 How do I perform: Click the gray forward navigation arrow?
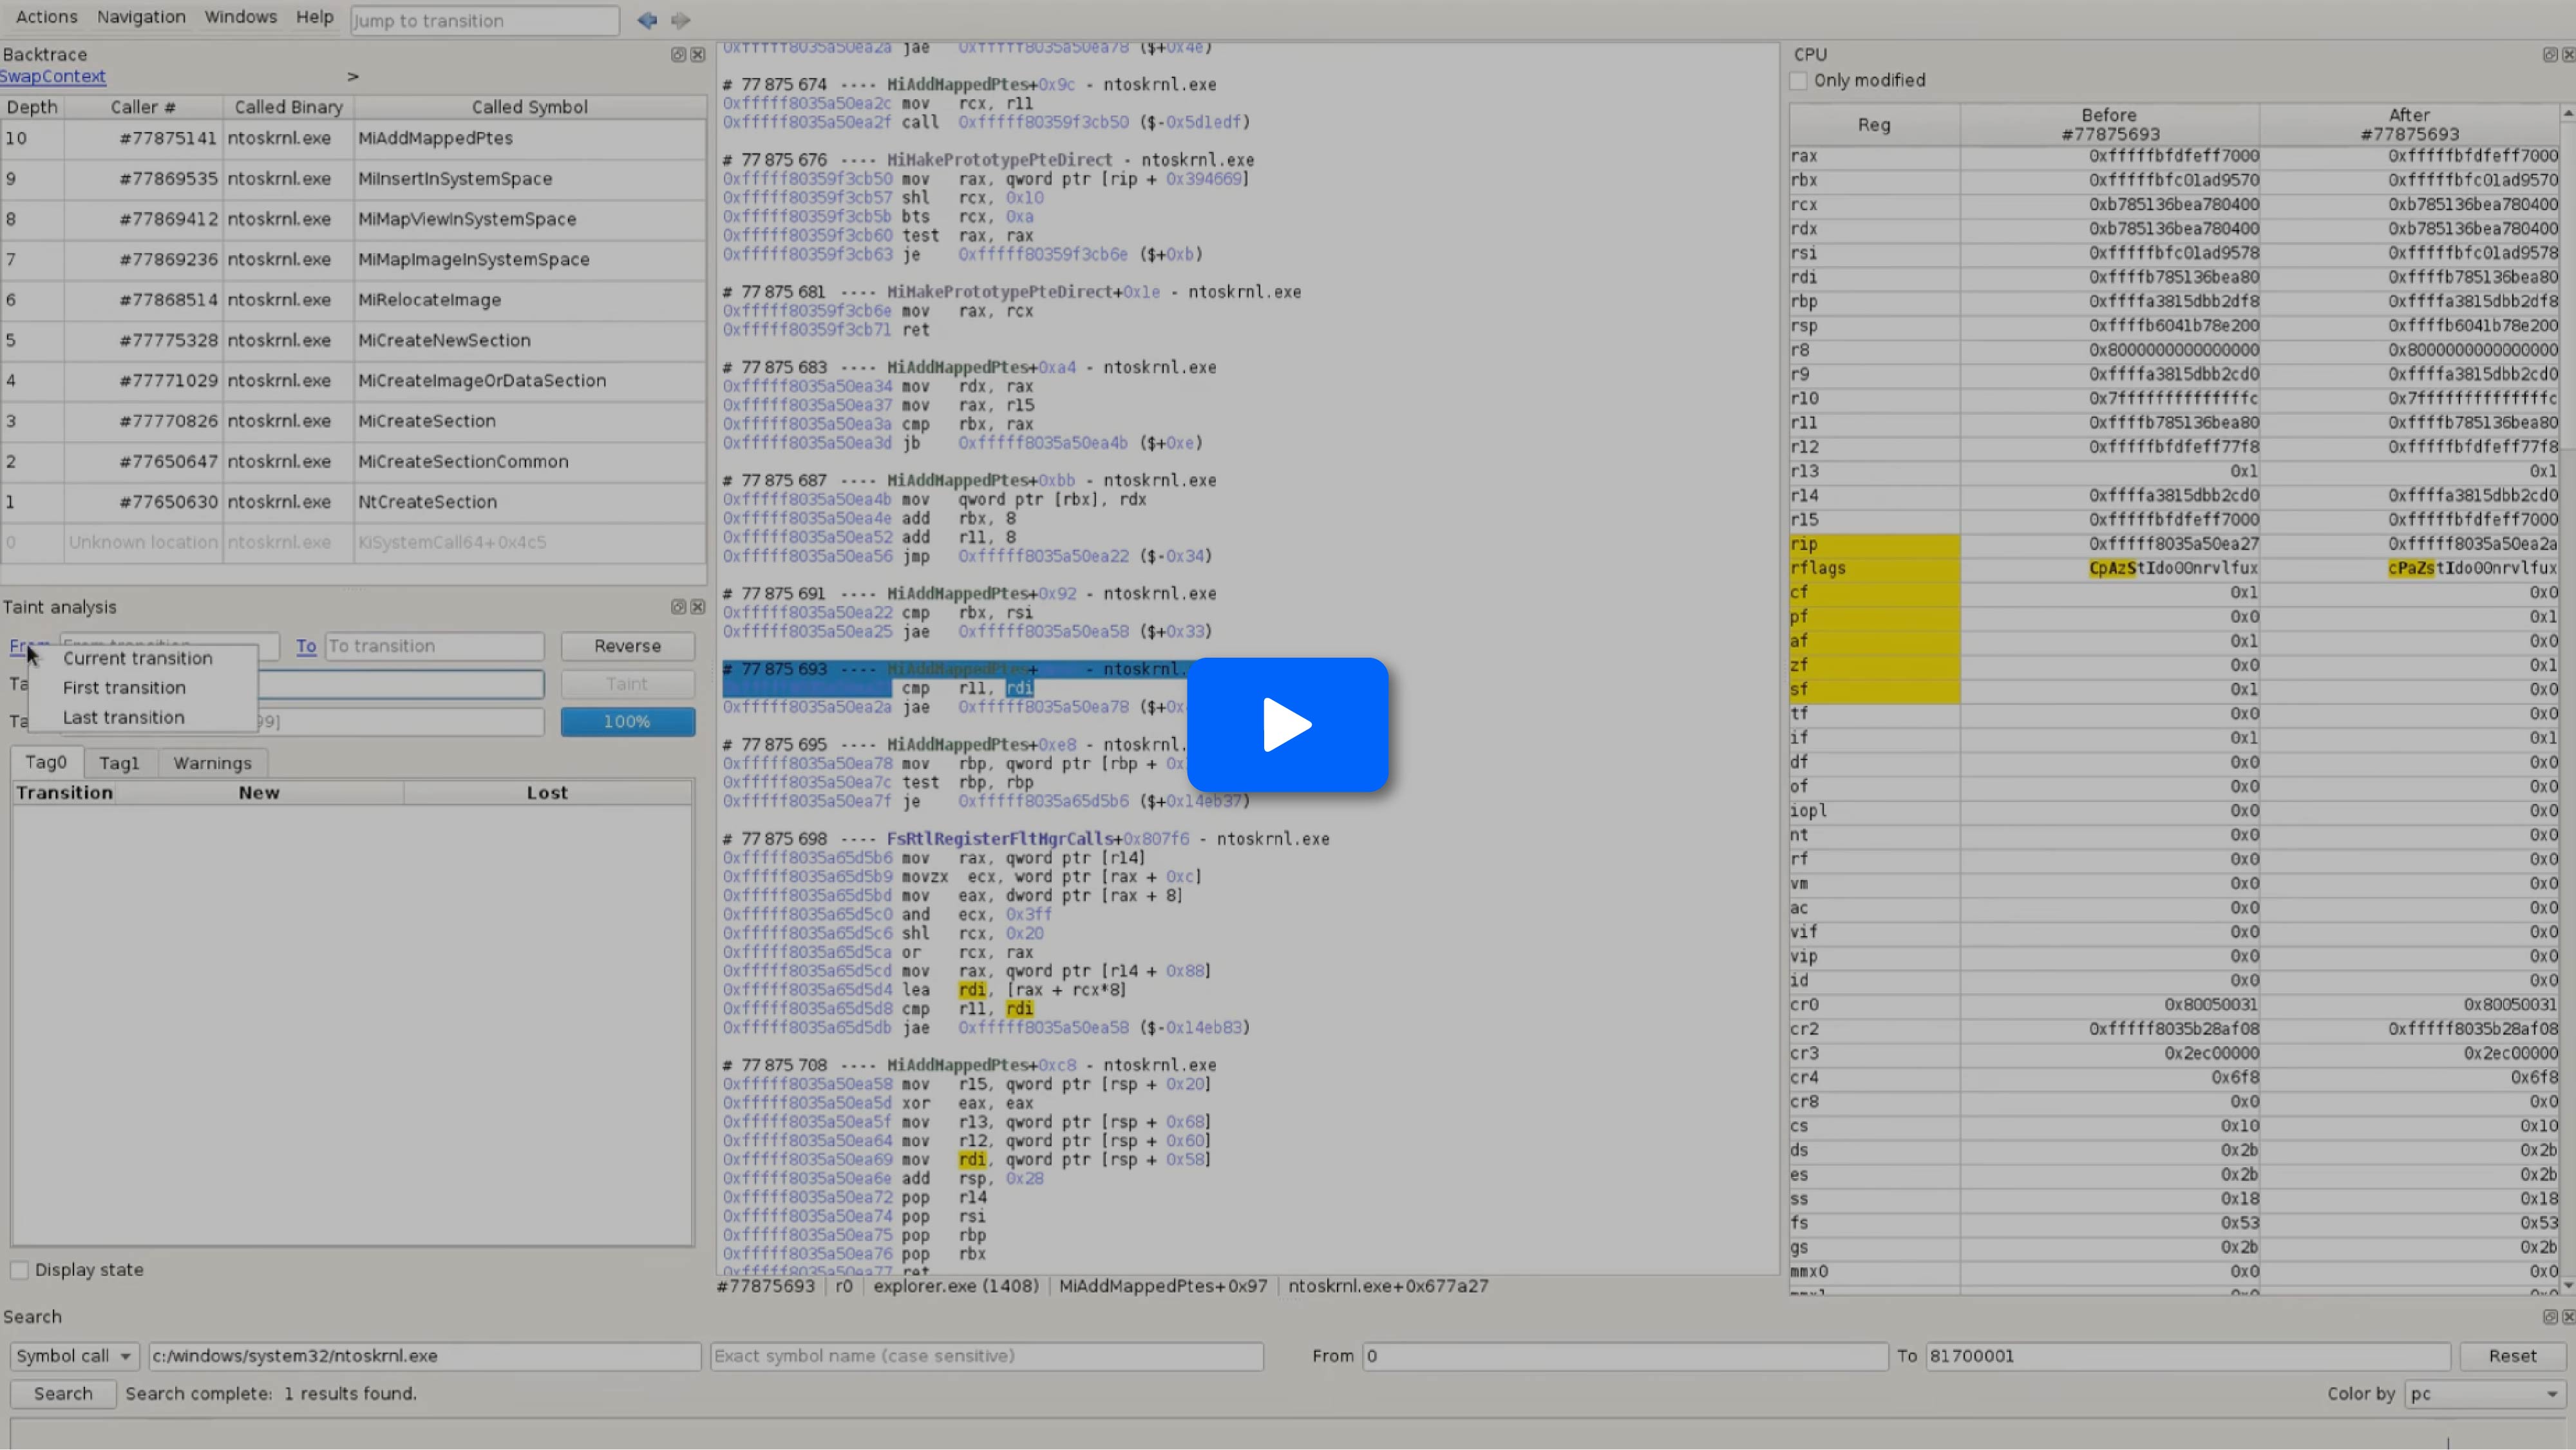click(x=681, y=20)
